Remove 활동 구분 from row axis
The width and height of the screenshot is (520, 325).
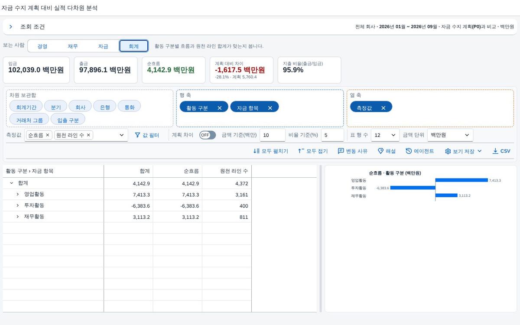[220, 108]
